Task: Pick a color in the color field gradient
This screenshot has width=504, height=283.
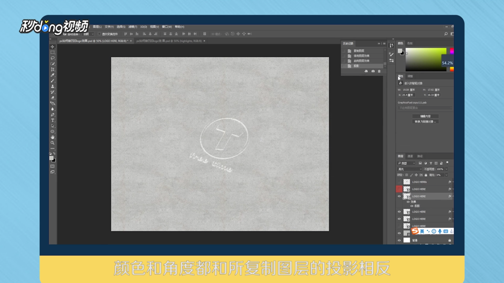Action: (426, 59)
